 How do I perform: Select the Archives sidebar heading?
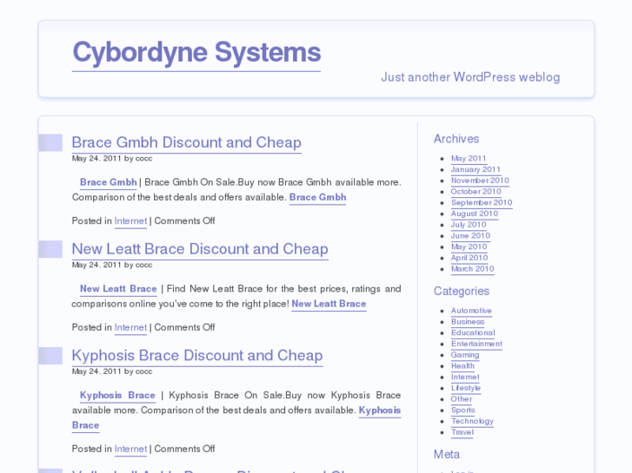[x=456, y=139]
